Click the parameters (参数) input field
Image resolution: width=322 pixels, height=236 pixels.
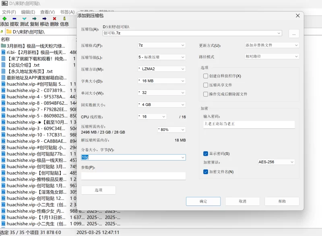coord(133,176)
